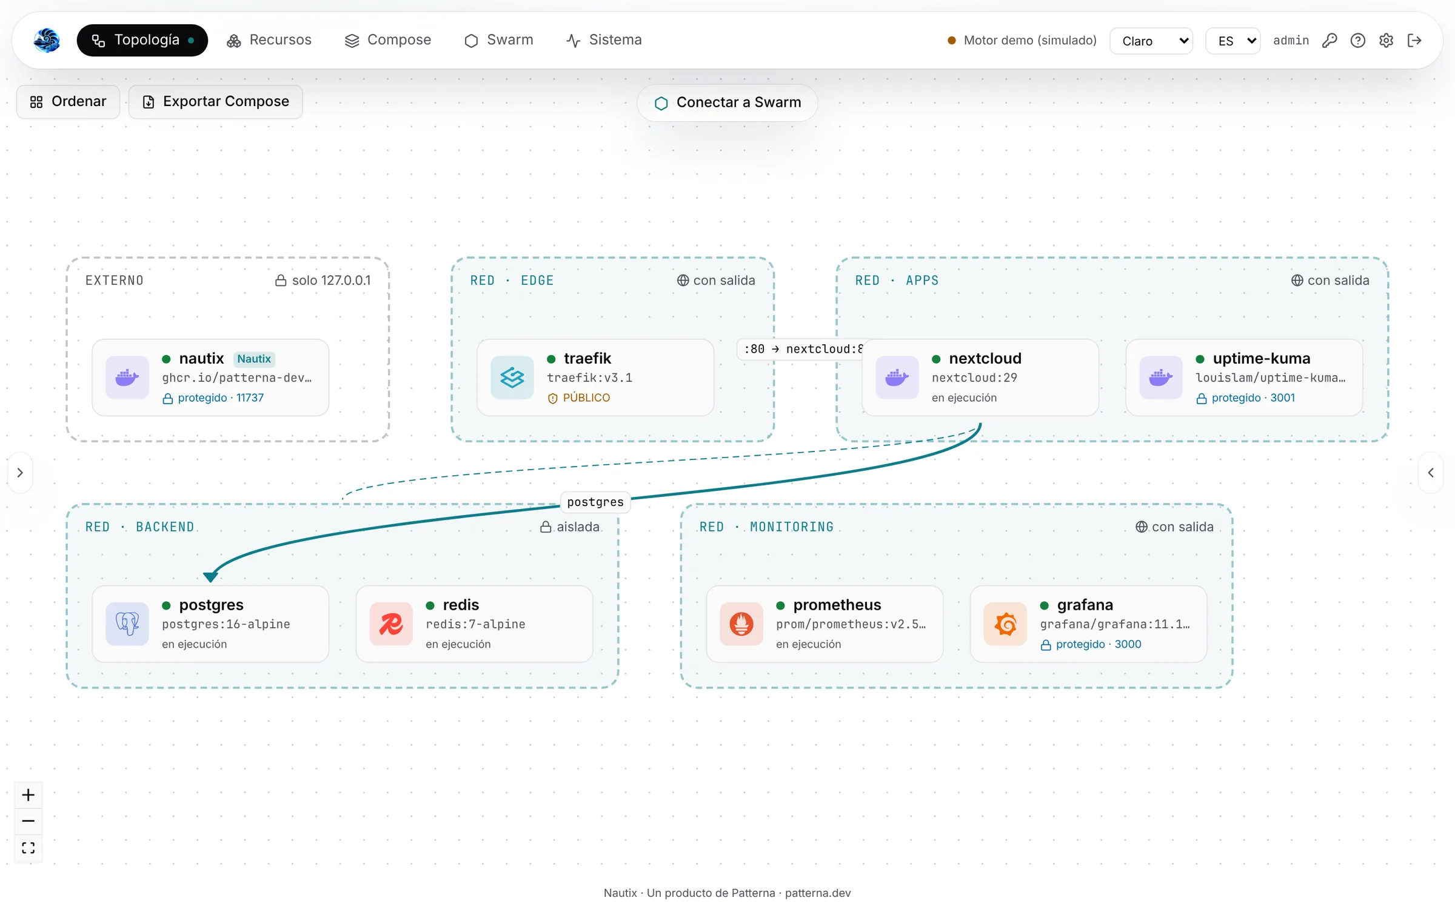Expand the left side panel chevron
The width and height of the screenshot is (1455, 909).
click(x=20, y=473)
